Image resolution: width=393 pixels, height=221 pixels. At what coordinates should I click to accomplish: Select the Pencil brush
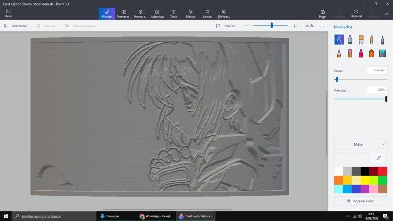[x=339, y=54]
